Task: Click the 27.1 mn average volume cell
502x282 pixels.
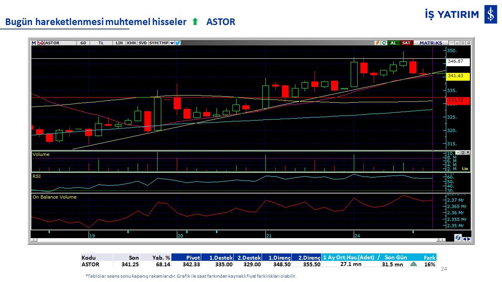Action: pos(351,264)
